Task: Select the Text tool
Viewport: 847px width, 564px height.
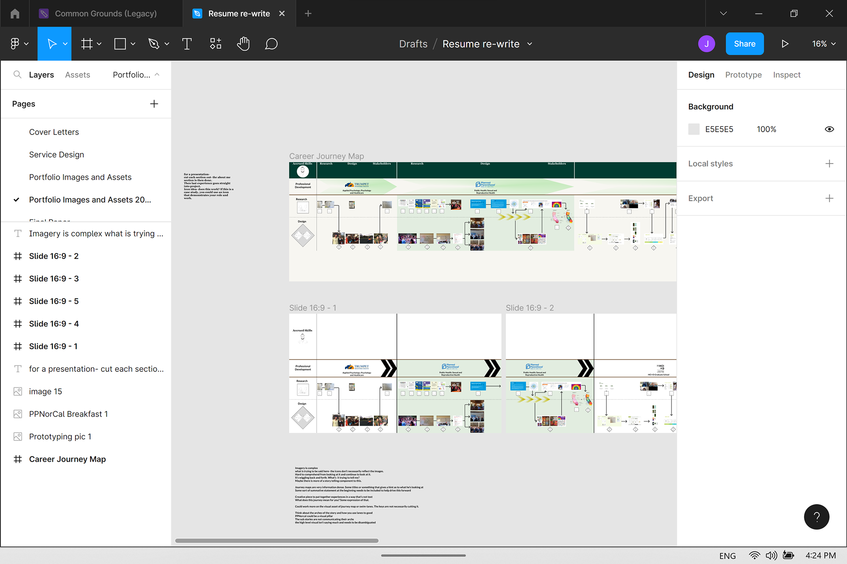Action: tap(187, 44)
